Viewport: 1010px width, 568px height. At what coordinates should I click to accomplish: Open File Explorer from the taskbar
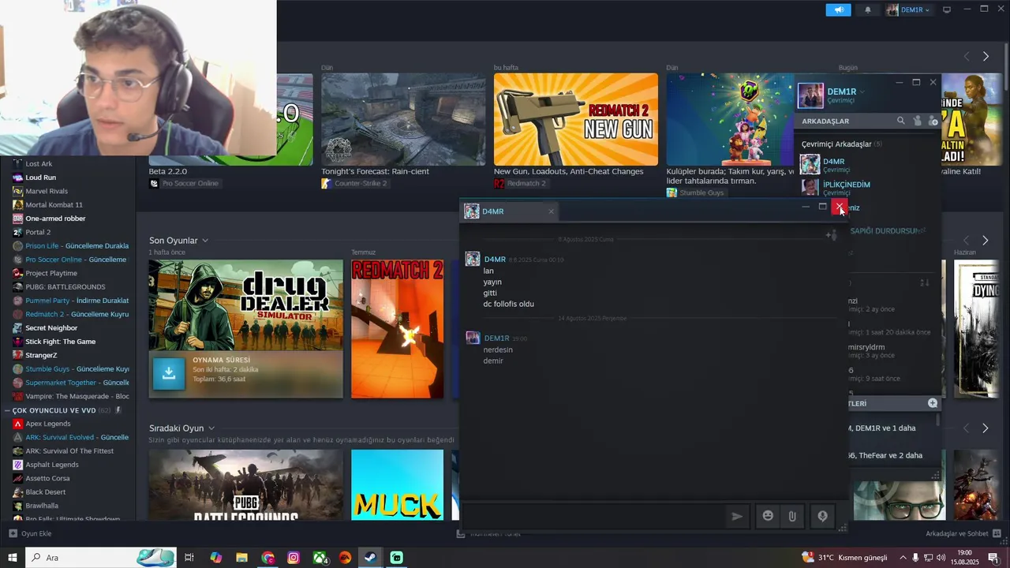click(242, 558)
